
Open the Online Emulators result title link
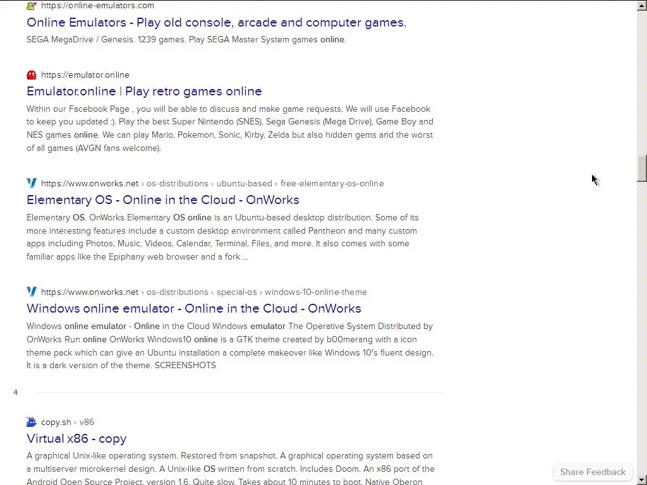point(216,22)
